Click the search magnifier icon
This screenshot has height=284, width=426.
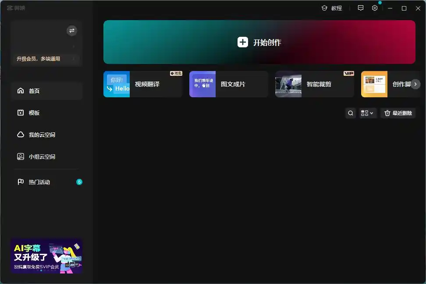pyautogui.click(x=351, y=113)
